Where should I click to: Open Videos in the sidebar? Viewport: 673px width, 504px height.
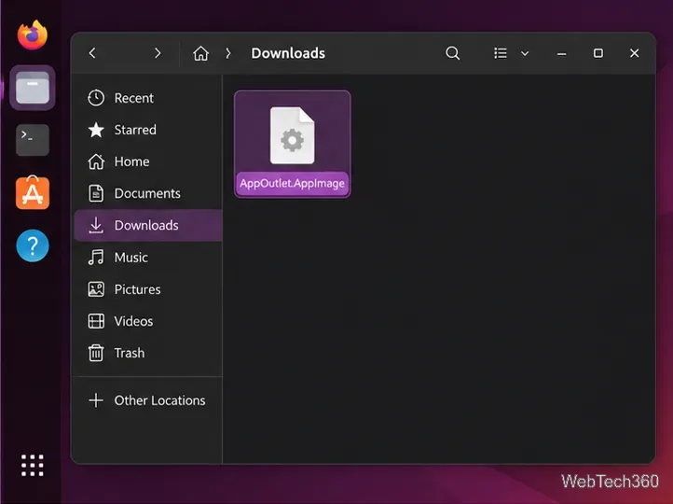pos(148,321)
